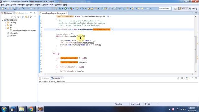The height and width of the screenshot is (112, 199).
Task: Expand the .settings folder
Action: tap(6, 22)
